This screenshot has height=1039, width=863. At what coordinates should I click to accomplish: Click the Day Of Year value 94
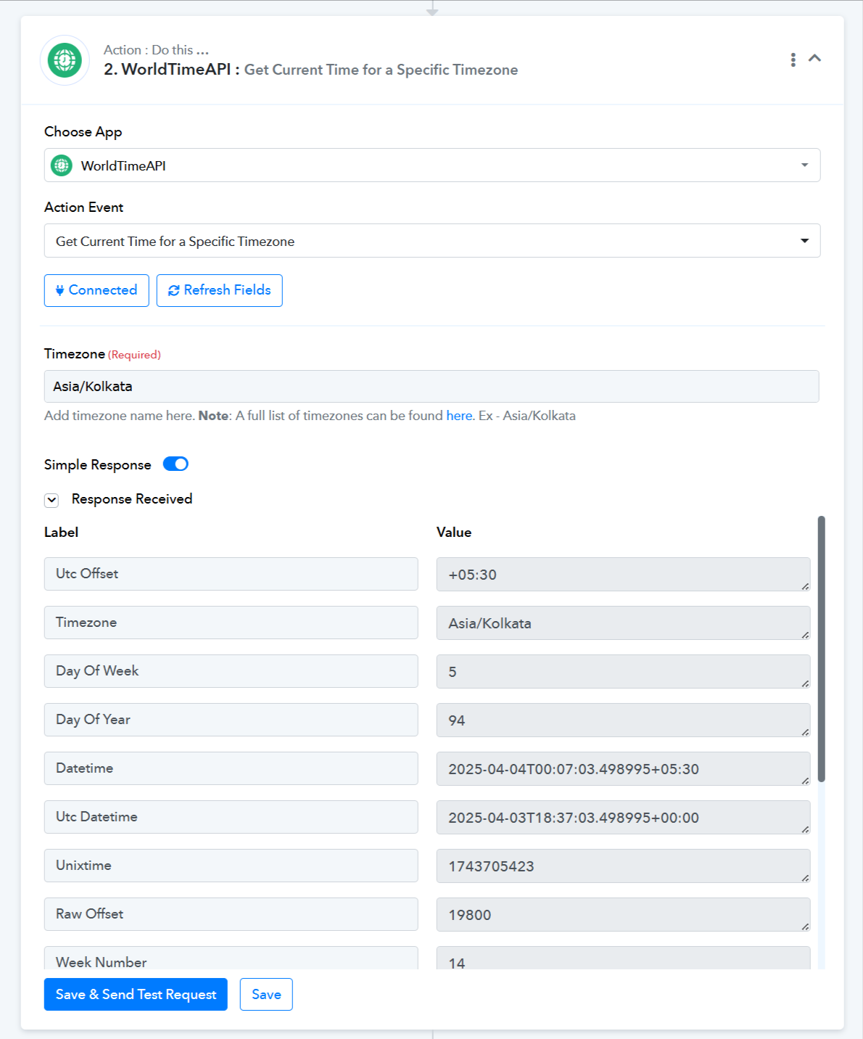pyautogui.click(x=624, y=720)
